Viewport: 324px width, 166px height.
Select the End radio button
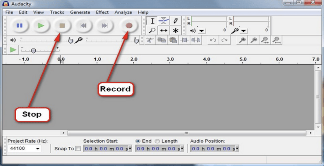(138, 141)
